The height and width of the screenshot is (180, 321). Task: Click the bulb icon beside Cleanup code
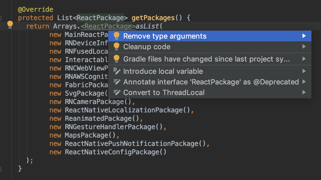tap(117, 47)
